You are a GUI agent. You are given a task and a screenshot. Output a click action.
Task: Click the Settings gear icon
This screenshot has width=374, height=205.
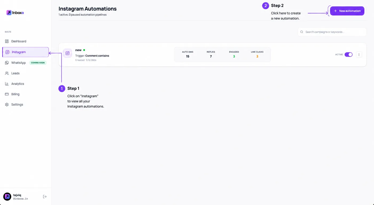(x=7, y=105)
